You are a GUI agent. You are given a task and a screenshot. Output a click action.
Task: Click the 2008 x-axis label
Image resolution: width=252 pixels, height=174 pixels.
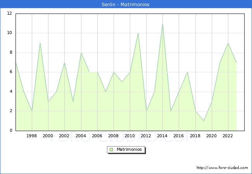[x=113, y=136]
